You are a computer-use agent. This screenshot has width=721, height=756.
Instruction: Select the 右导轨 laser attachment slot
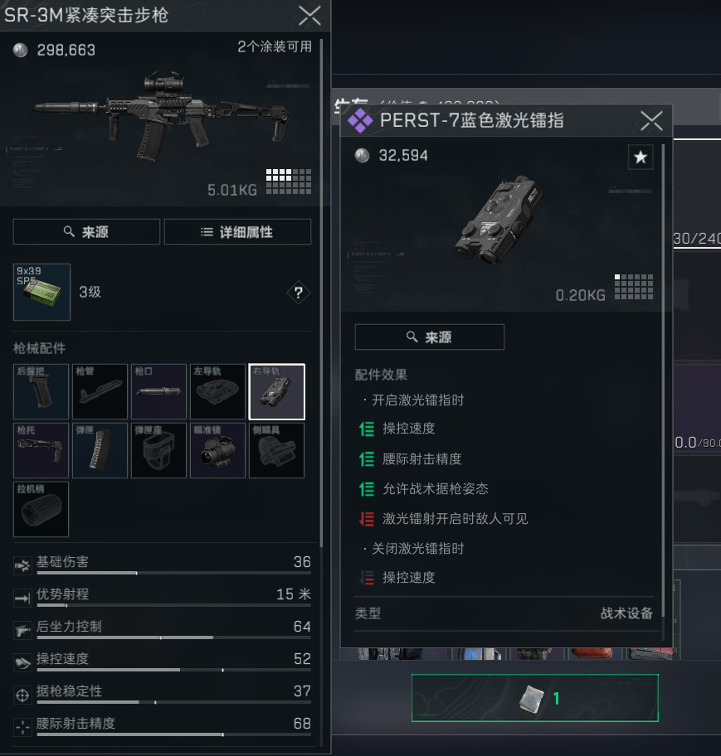click(x=276, y=391)
